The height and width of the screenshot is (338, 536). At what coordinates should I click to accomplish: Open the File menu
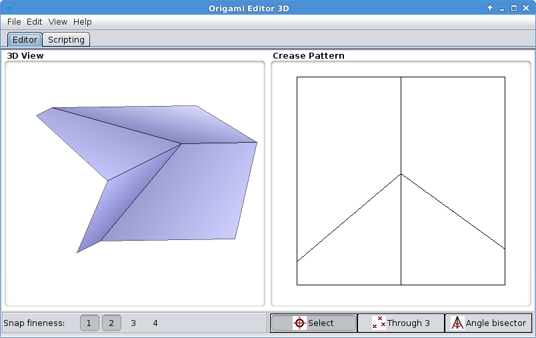tap(14, 22)
